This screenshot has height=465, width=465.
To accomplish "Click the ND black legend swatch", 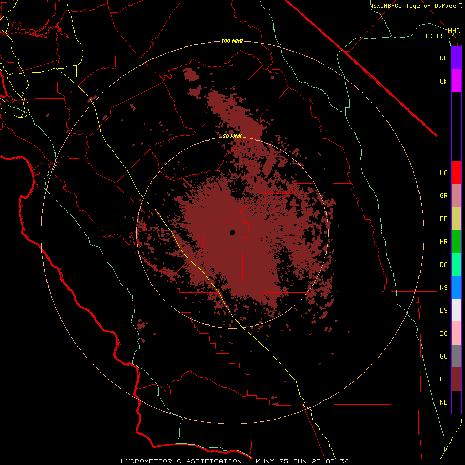I will pyautogui.click(x=456, y=402).
